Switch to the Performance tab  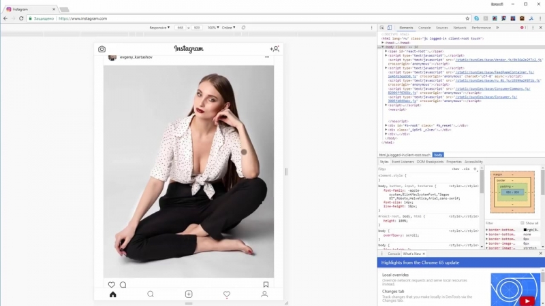[x=481, y=27]
